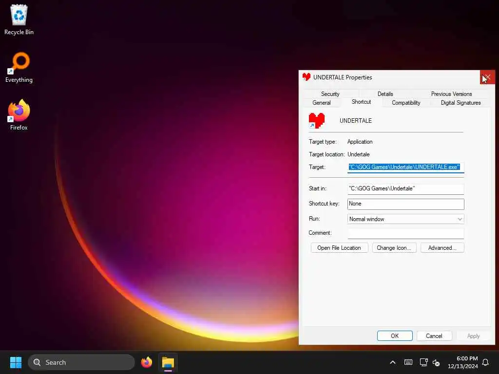Click the Target type value Application
This screenshot has height=374, width=499.
pos(360,142)
